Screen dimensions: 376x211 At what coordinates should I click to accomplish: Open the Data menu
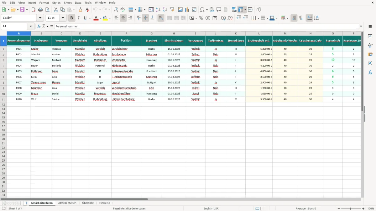[78, 3]
